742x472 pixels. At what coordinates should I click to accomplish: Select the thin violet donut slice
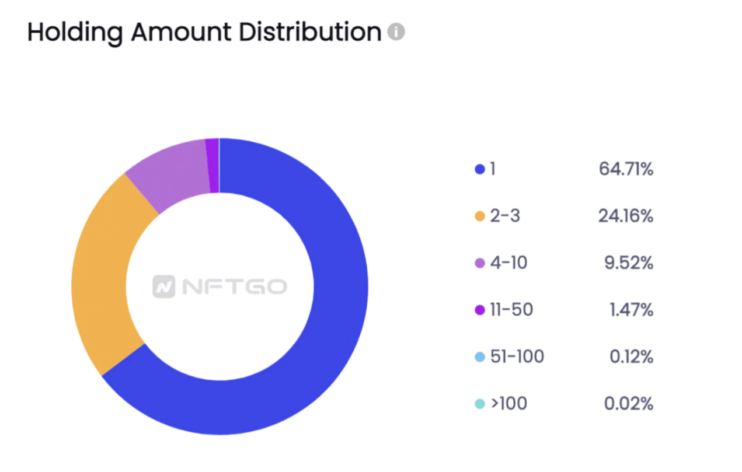coord(213,166)
